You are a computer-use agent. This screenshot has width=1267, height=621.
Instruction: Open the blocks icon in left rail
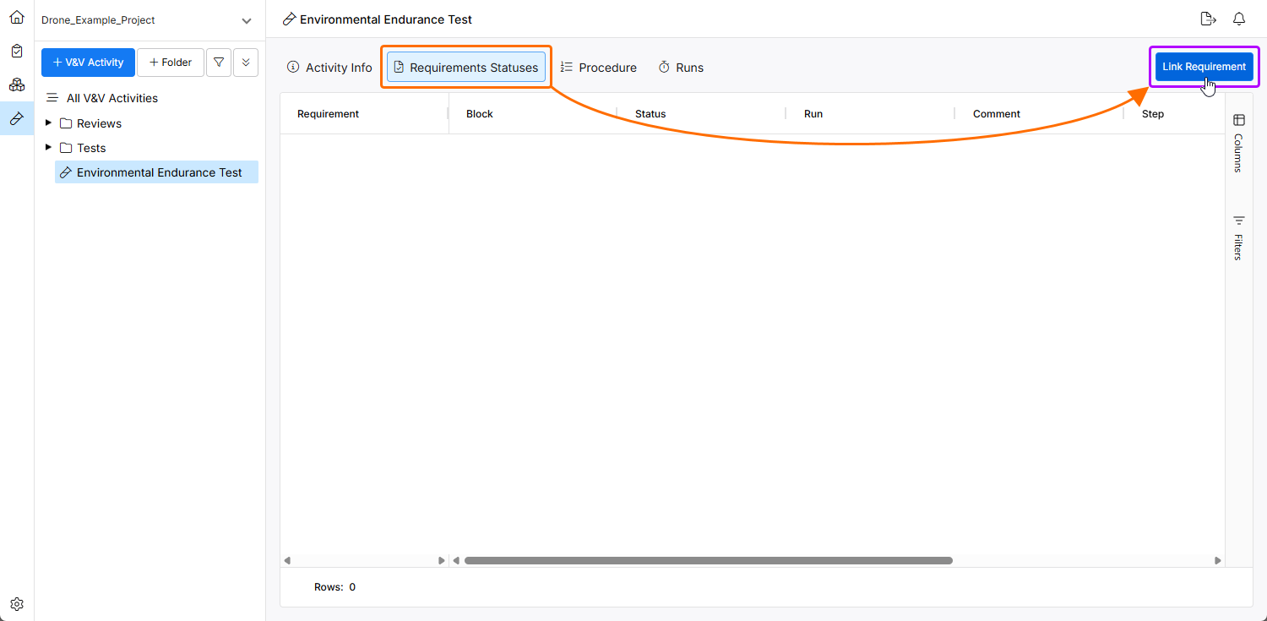point(17,84)
